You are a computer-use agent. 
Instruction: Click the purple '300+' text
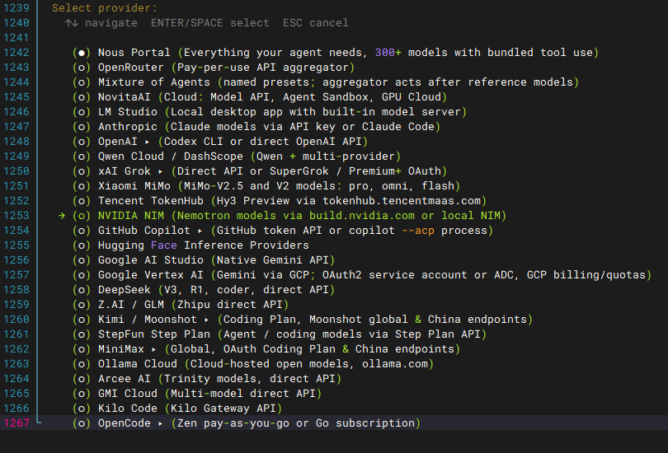pos(388,53)
